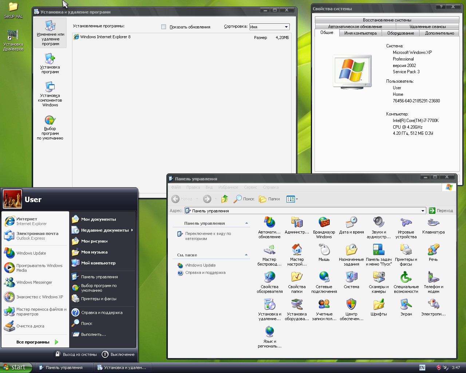466x373 pixels.
Task: Open Назначенные задания icon
Action: [351, 255]
